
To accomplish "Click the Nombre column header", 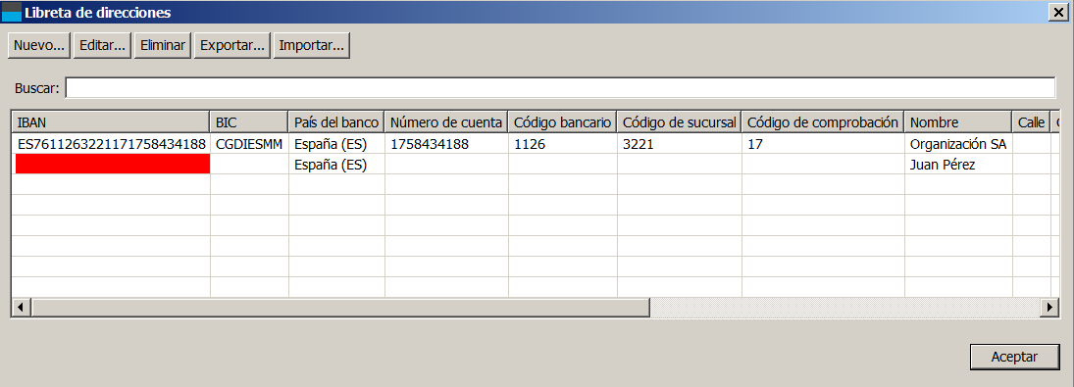I will (x=958, y=122).
